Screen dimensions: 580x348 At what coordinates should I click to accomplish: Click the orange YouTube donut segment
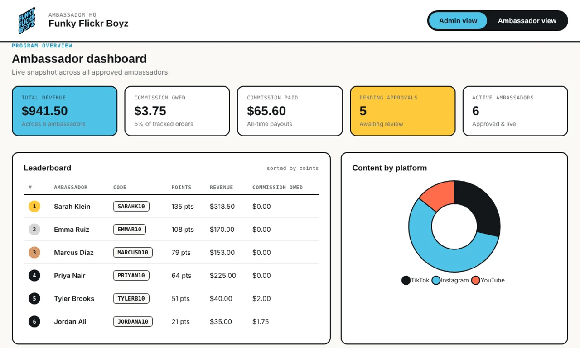coord(440,195)
